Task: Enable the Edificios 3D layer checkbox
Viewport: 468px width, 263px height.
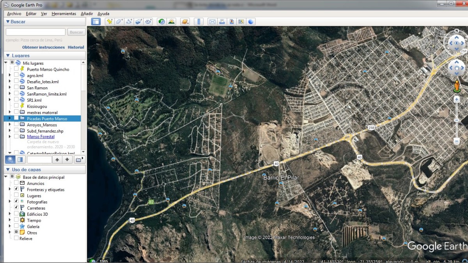Action: (x=16, y=214)
